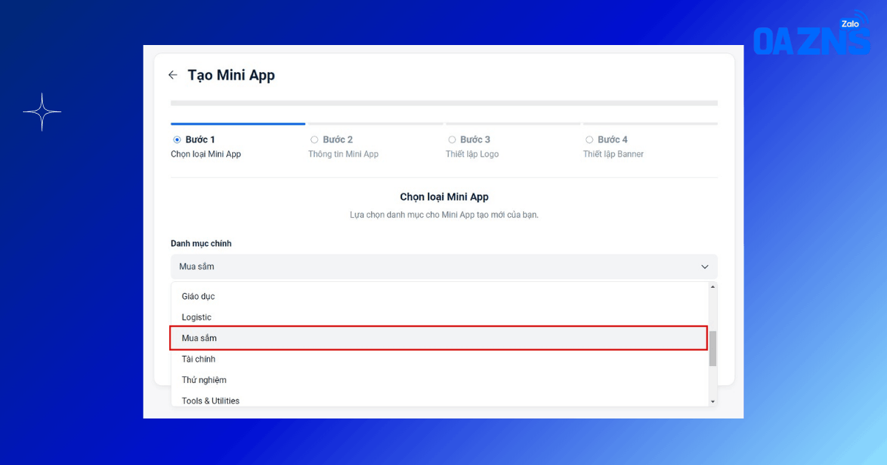Click the list scrollbar up arrow
The height and width of the screenshot is (465, 887).
(x=713, y=286)
